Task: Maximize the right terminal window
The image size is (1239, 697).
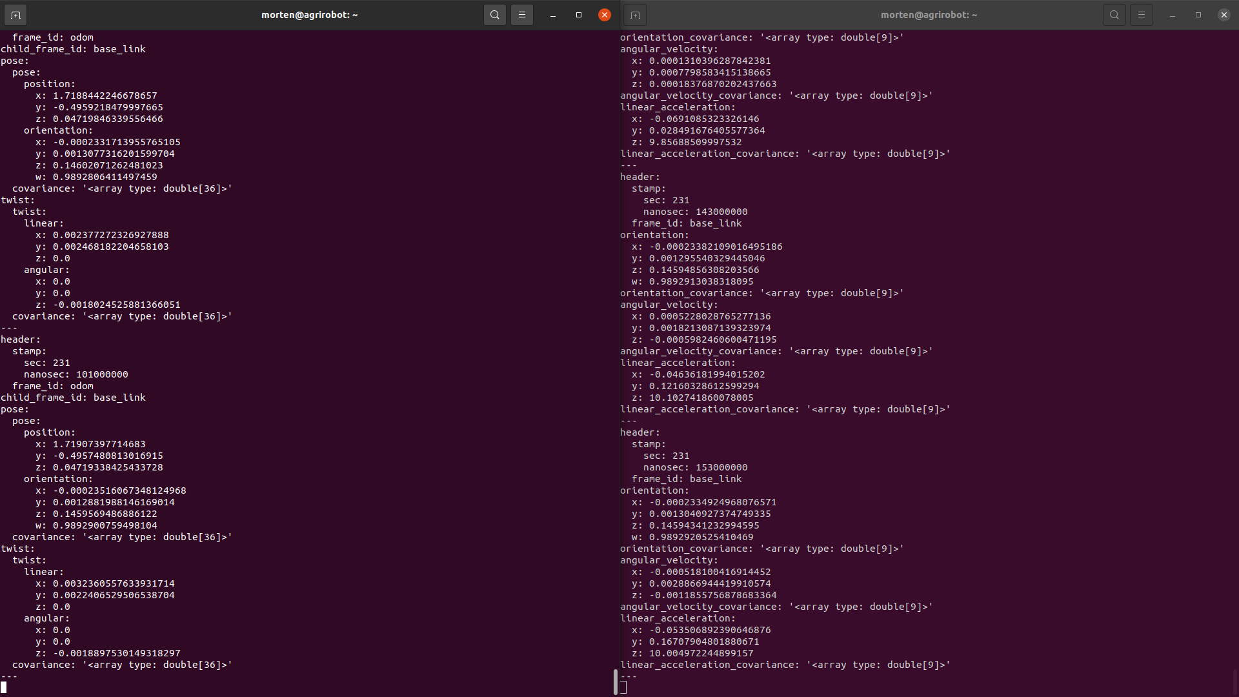Action: tap(1198, 15)
